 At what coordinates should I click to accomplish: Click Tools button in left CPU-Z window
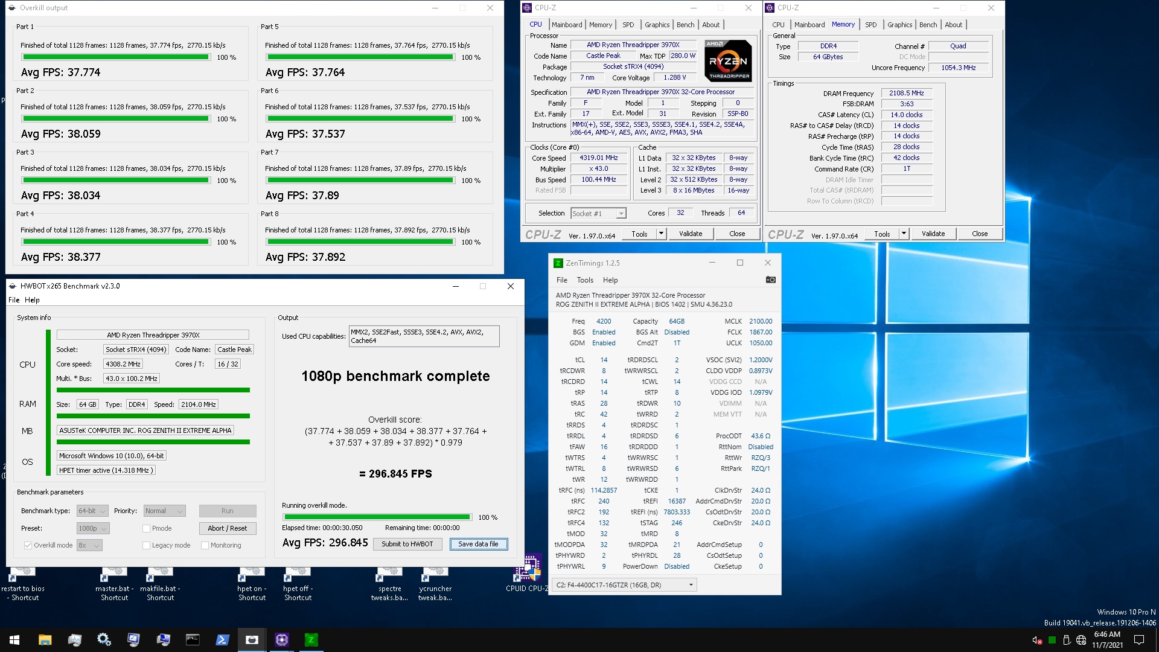pyautogui.click(x=639, y=234)
